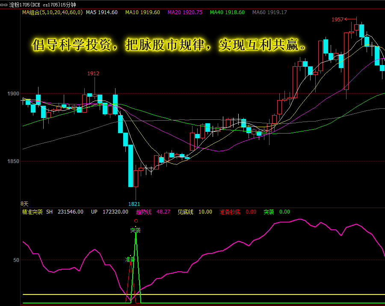Click the 8天 time span label
Viewport: 385px width, 306px height.
[x=24, y=204]
